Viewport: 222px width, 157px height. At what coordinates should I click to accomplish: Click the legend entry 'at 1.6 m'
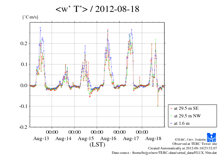[182, 123]
